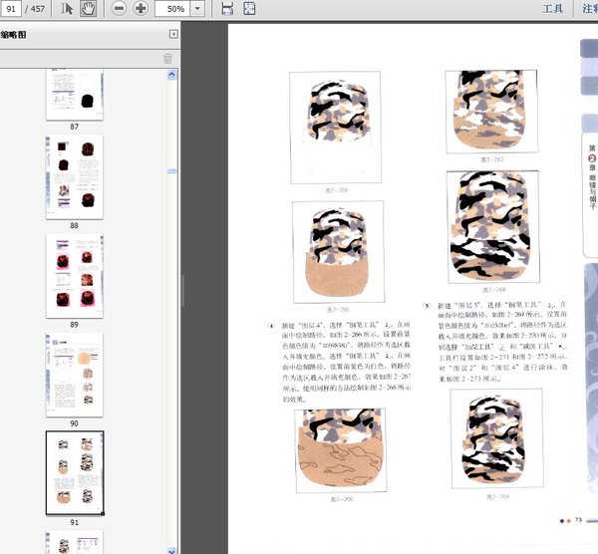Select page 87 thumbnail
This screenshot has height=554, width=598.
(74, 95)
